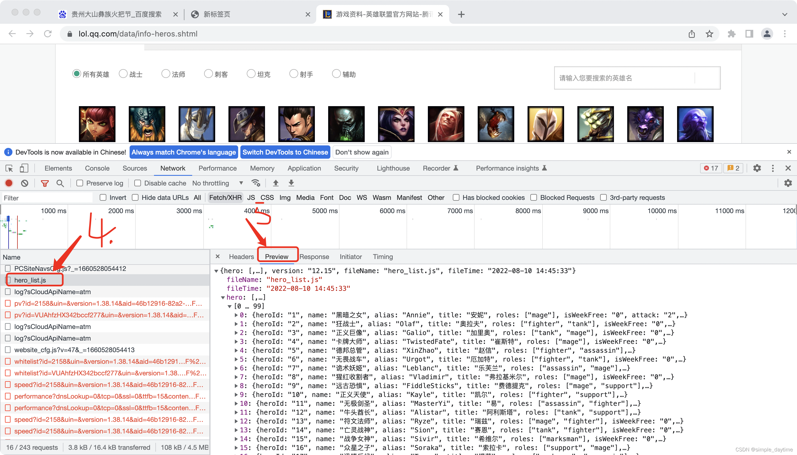Click Don't show again button
797x455 pixels.
pyautogui.click(x=362, y=152)
